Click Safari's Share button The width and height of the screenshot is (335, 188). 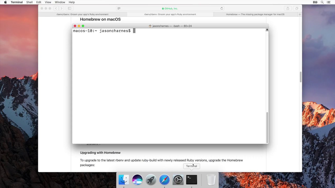tap(288, 8)
